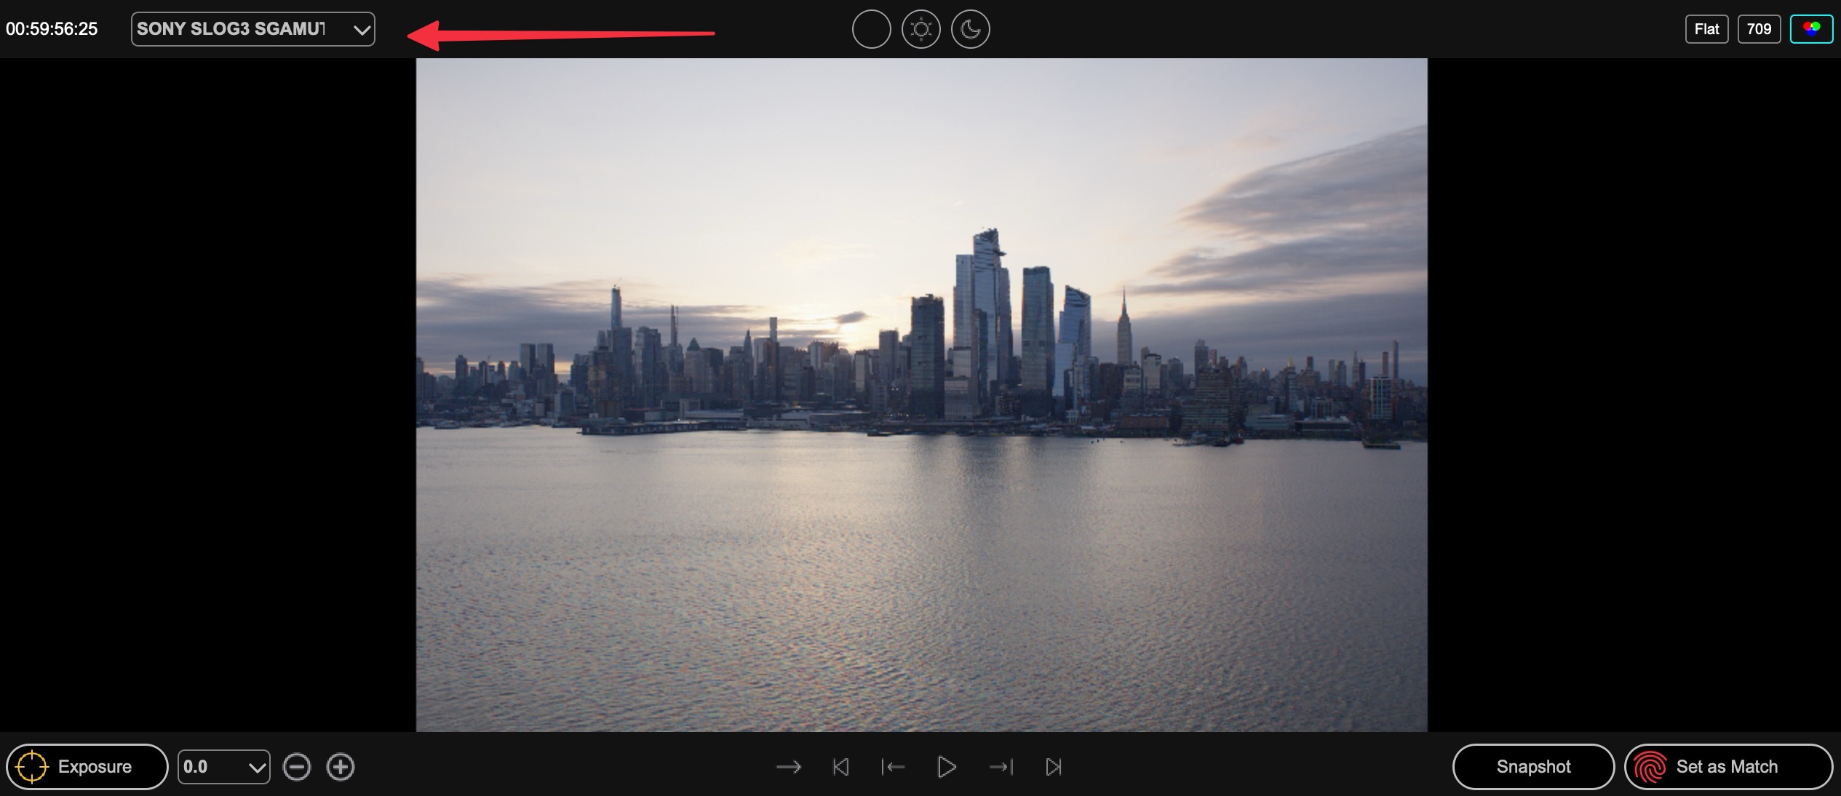Switch to dark mode using moon icon

pyautogui.click(x=971, y=29)
